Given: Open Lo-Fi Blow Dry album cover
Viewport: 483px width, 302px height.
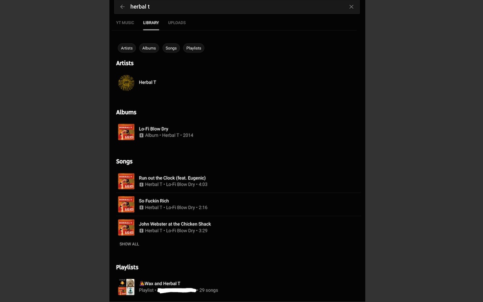Looking at the screenshot, I should click(x=126, y=132).
